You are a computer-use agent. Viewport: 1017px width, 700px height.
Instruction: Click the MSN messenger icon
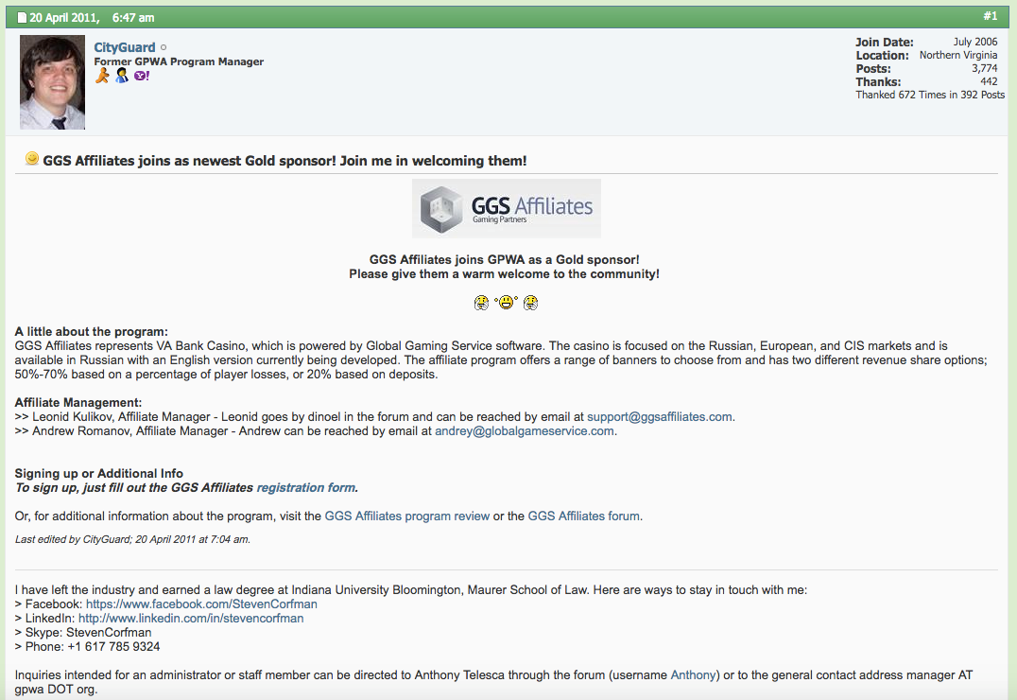122,76
